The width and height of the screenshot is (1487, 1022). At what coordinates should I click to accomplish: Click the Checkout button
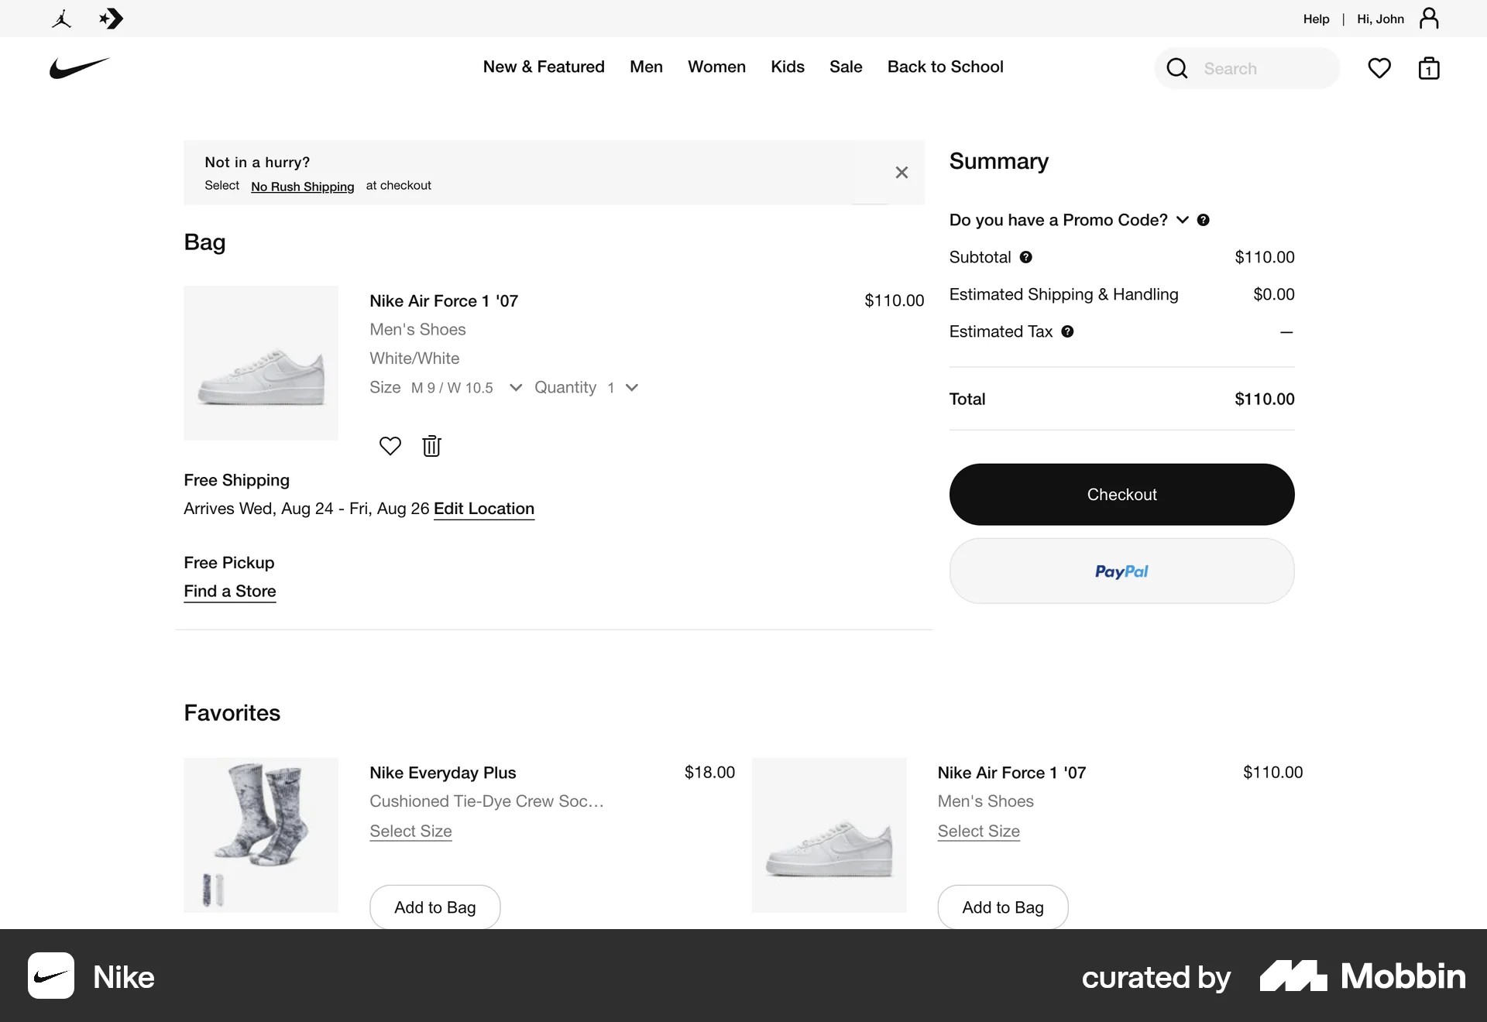pos(1121,494)
